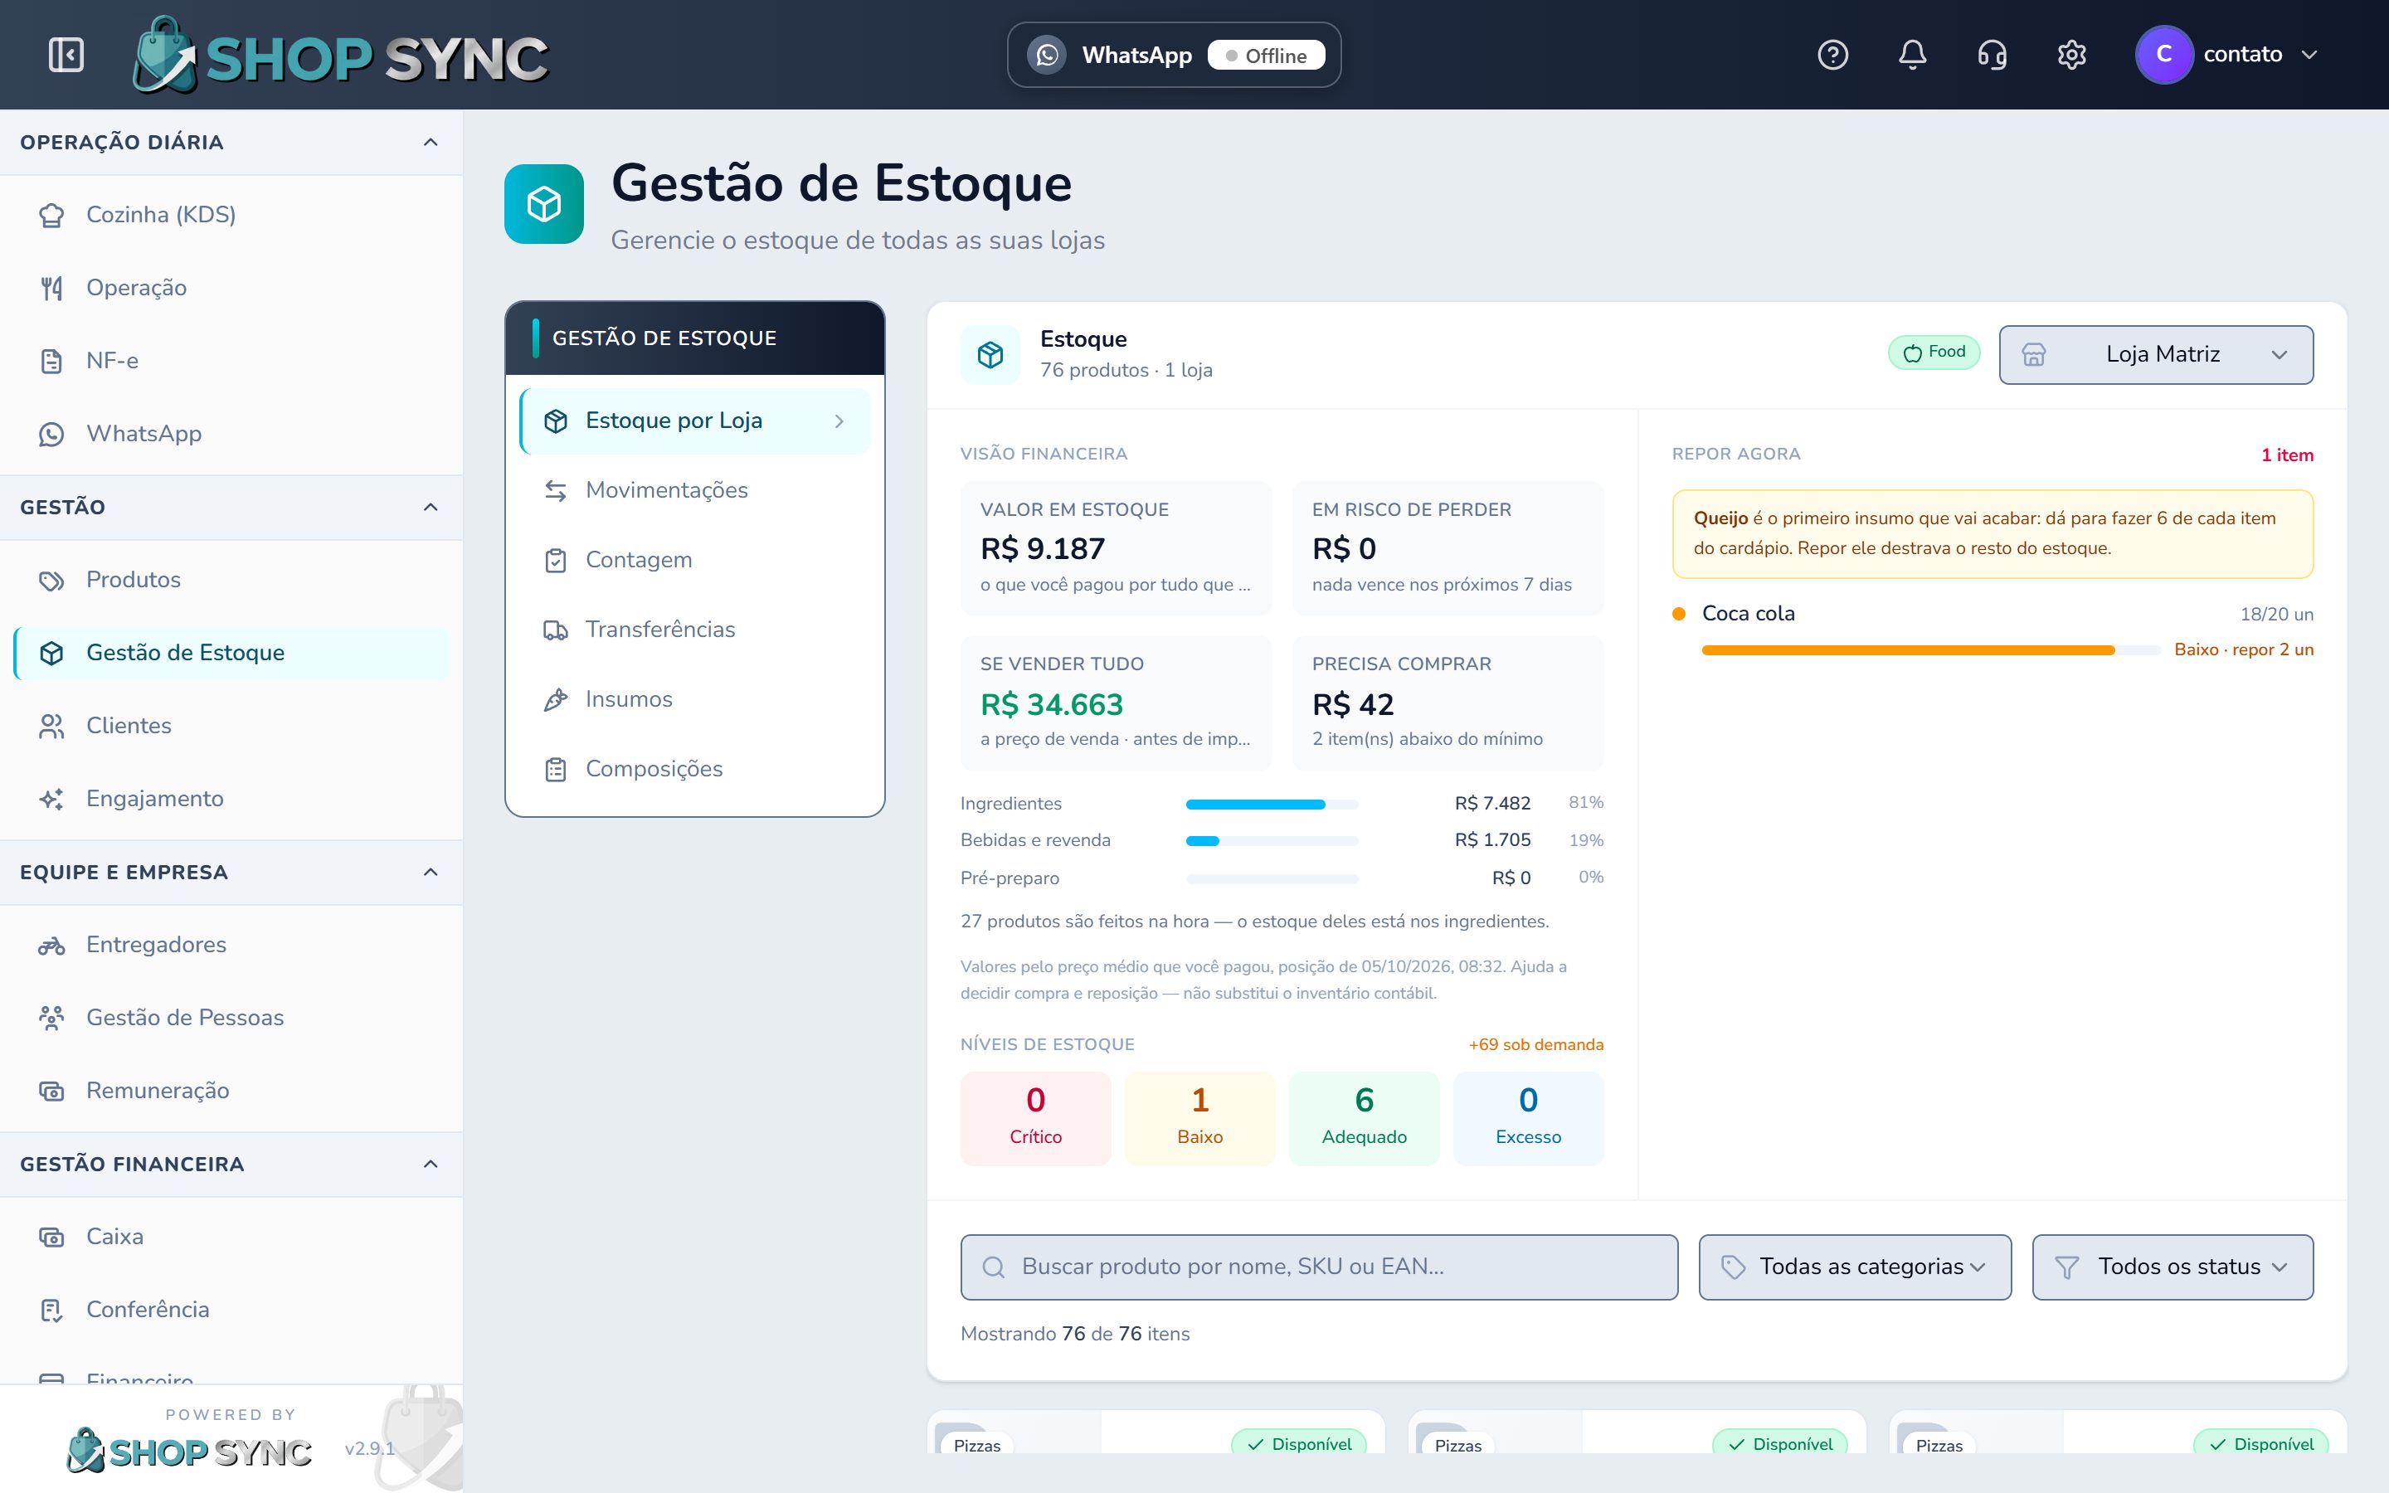
Task: Open the contato account menu chevron
Action: coord(2309,54)
